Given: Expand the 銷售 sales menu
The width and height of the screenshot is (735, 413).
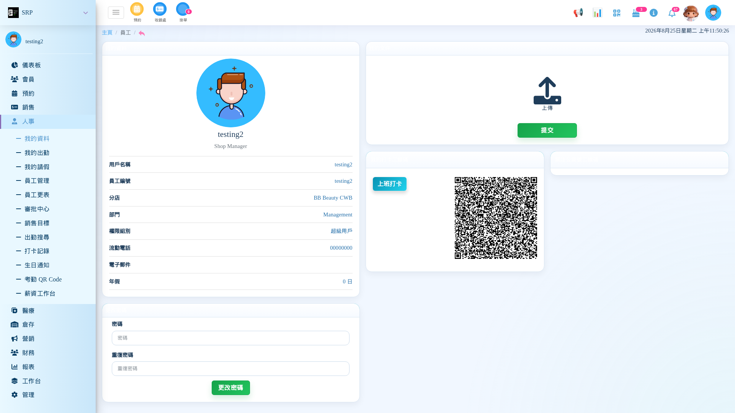Looking at the screenshot, I should pos(48,107).
